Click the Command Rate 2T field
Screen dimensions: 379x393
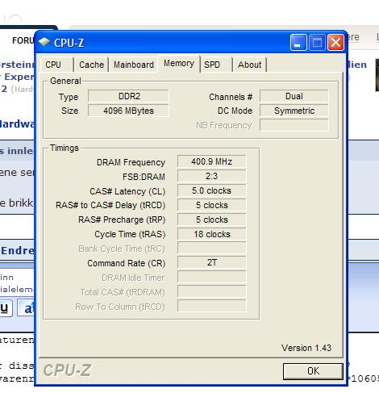point(212,263)
